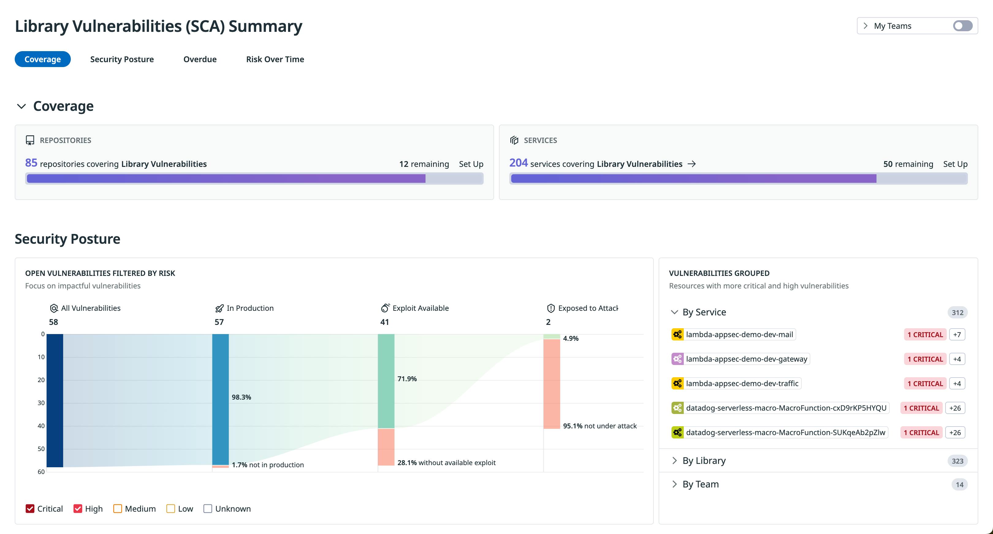Click the All Vulnerabilities target icon
Screen dimensions: 993x534
[54, 308]
